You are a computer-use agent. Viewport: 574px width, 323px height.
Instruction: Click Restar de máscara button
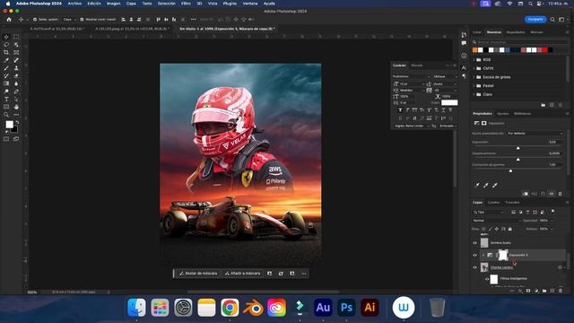pyautogui.click(x=198, y=274)
